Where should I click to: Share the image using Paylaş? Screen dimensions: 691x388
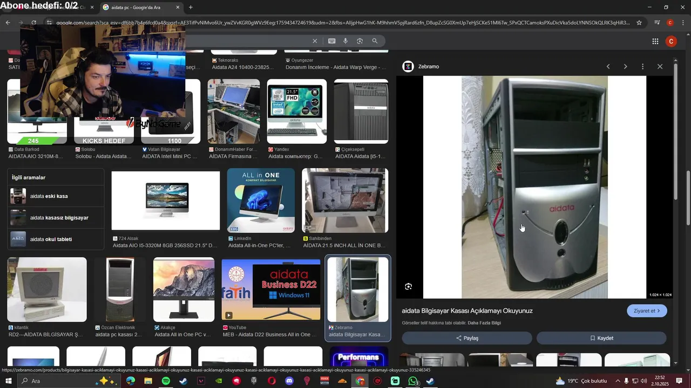pos(467,338)
